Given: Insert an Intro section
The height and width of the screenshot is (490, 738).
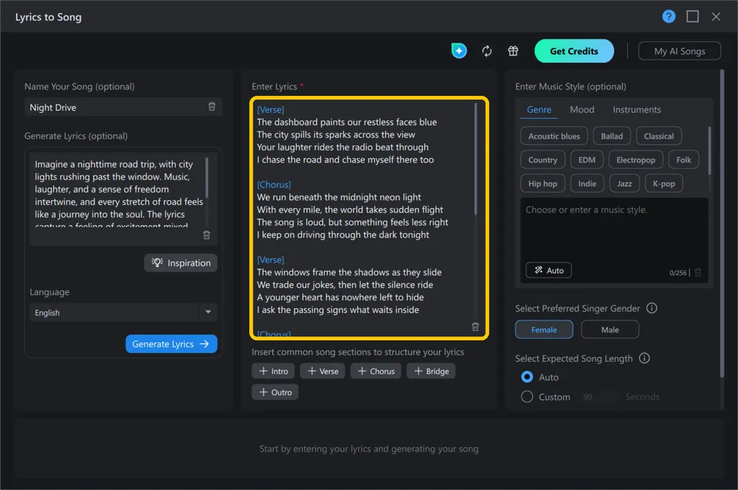Looking at the screenshot, I should 273,371.
